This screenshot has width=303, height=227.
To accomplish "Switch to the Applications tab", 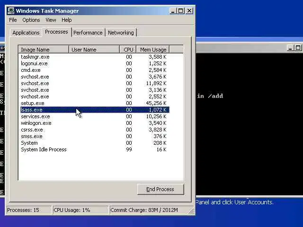I will pos(26,33).
